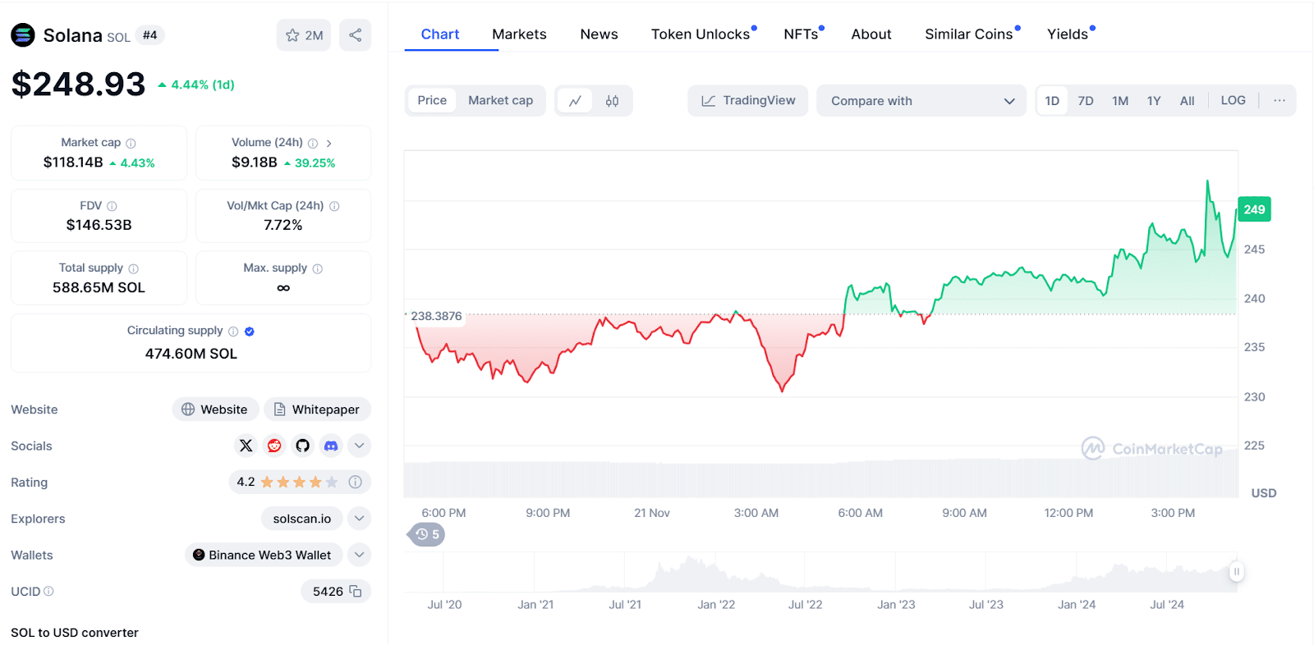Toggle LOG scale on chart
The width and height of the screenshot is (1314, 645).
pyautogui.click(x=1234, y=100)
